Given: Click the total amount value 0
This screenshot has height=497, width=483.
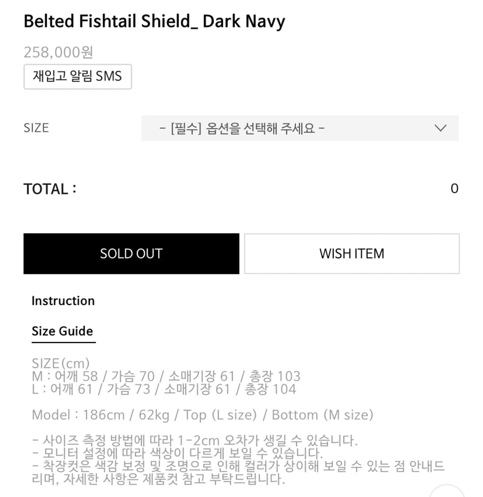Looking at the screenshot, I should tap(454, 189).
